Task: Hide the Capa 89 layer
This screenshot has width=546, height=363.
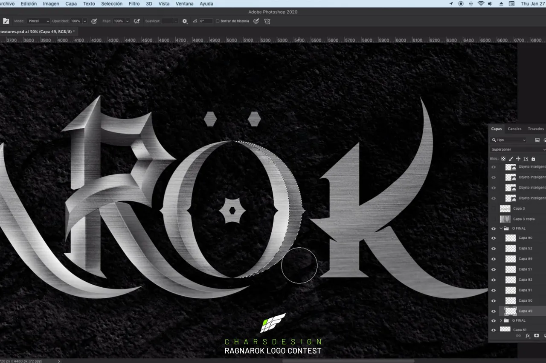Action: pyautogui.click(x=494, y=259)
